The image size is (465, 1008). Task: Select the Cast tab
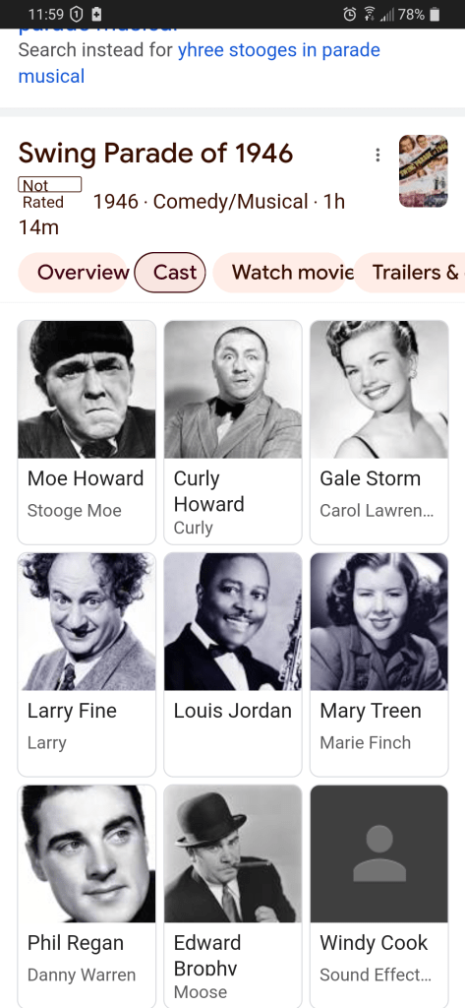tap(170, 273)
